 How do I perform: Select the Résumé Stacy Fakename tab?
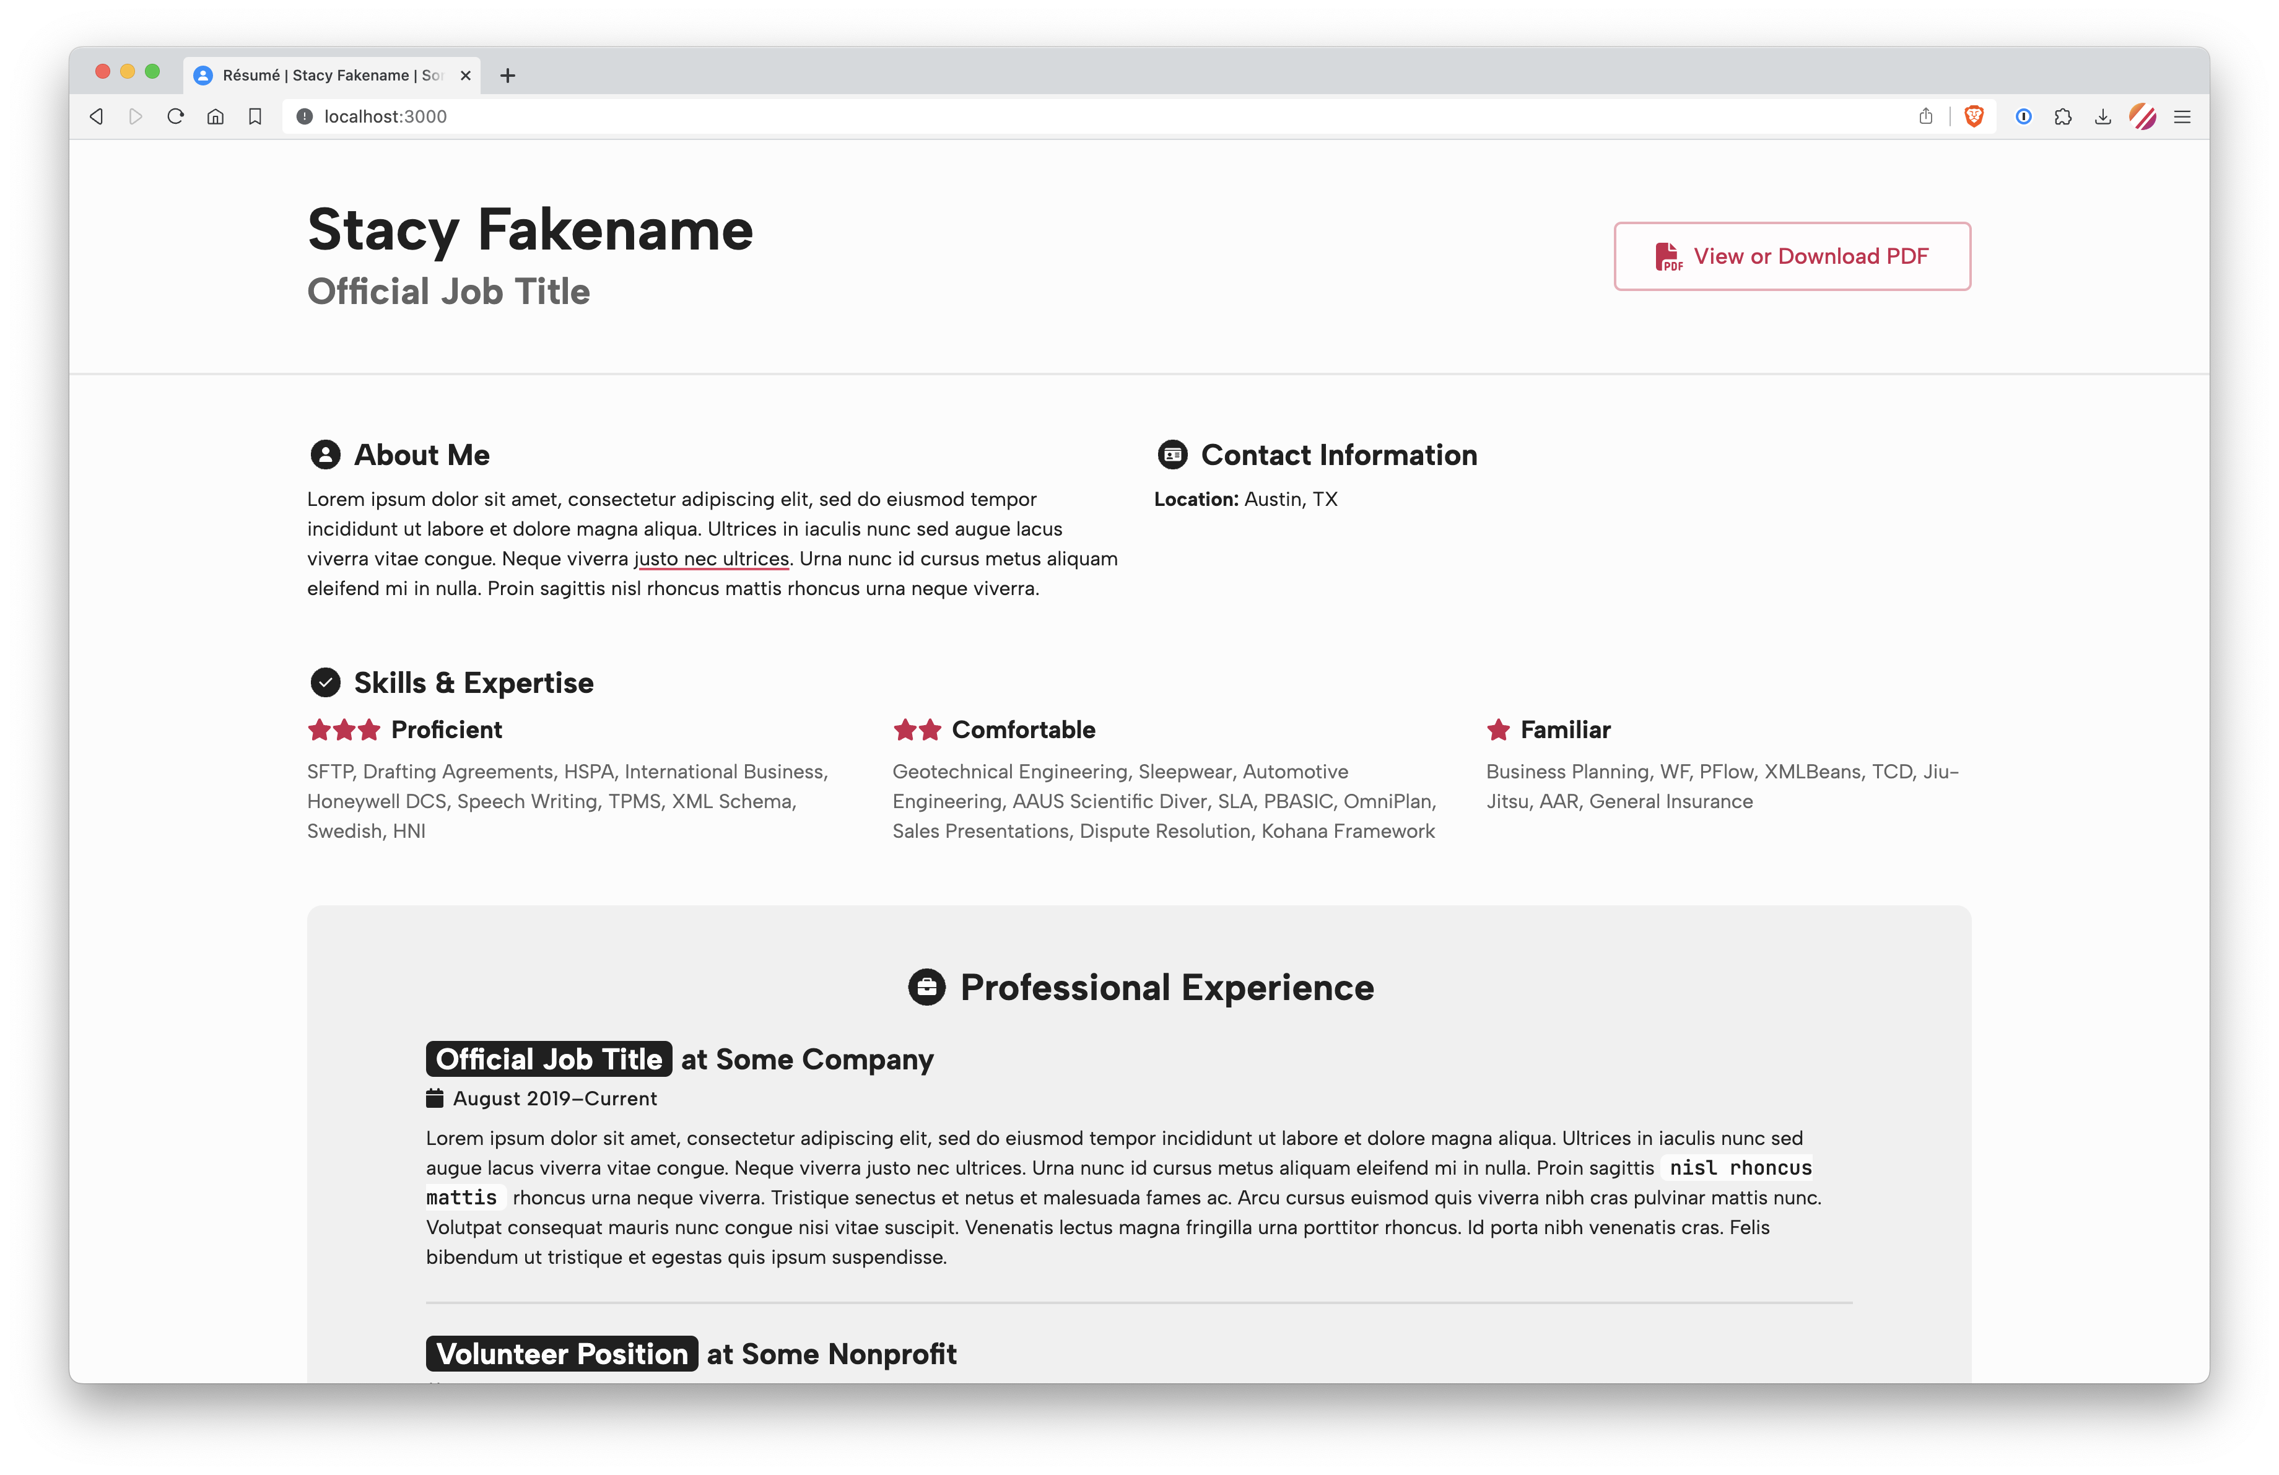click(326, 75)
